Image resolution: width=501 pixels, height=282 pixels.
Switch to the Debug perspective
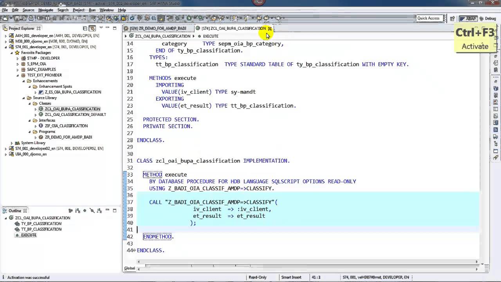click(x=488, y=18)
